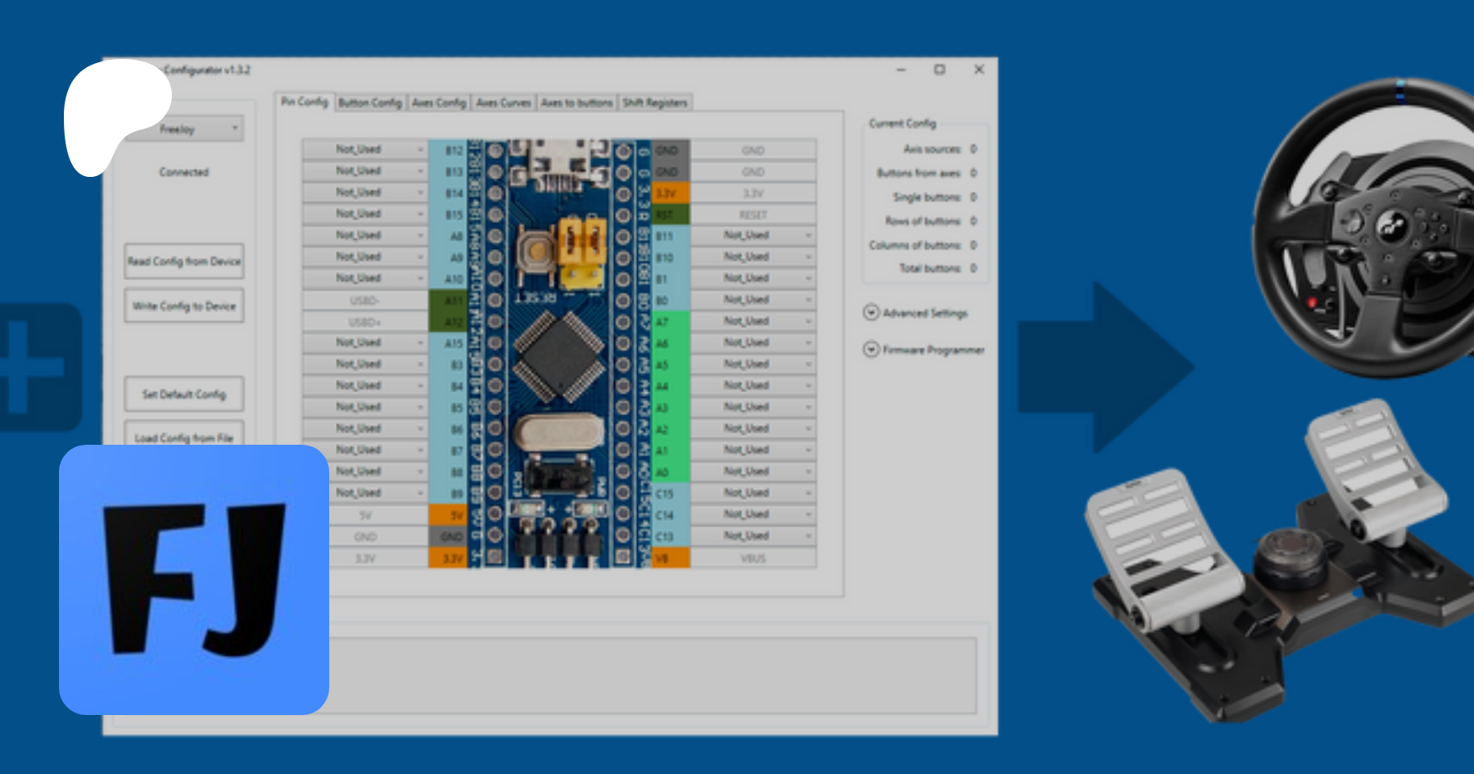The image size is (1474, 774).
Task: Click the plus icon at left edge
Action: (33, 367)
